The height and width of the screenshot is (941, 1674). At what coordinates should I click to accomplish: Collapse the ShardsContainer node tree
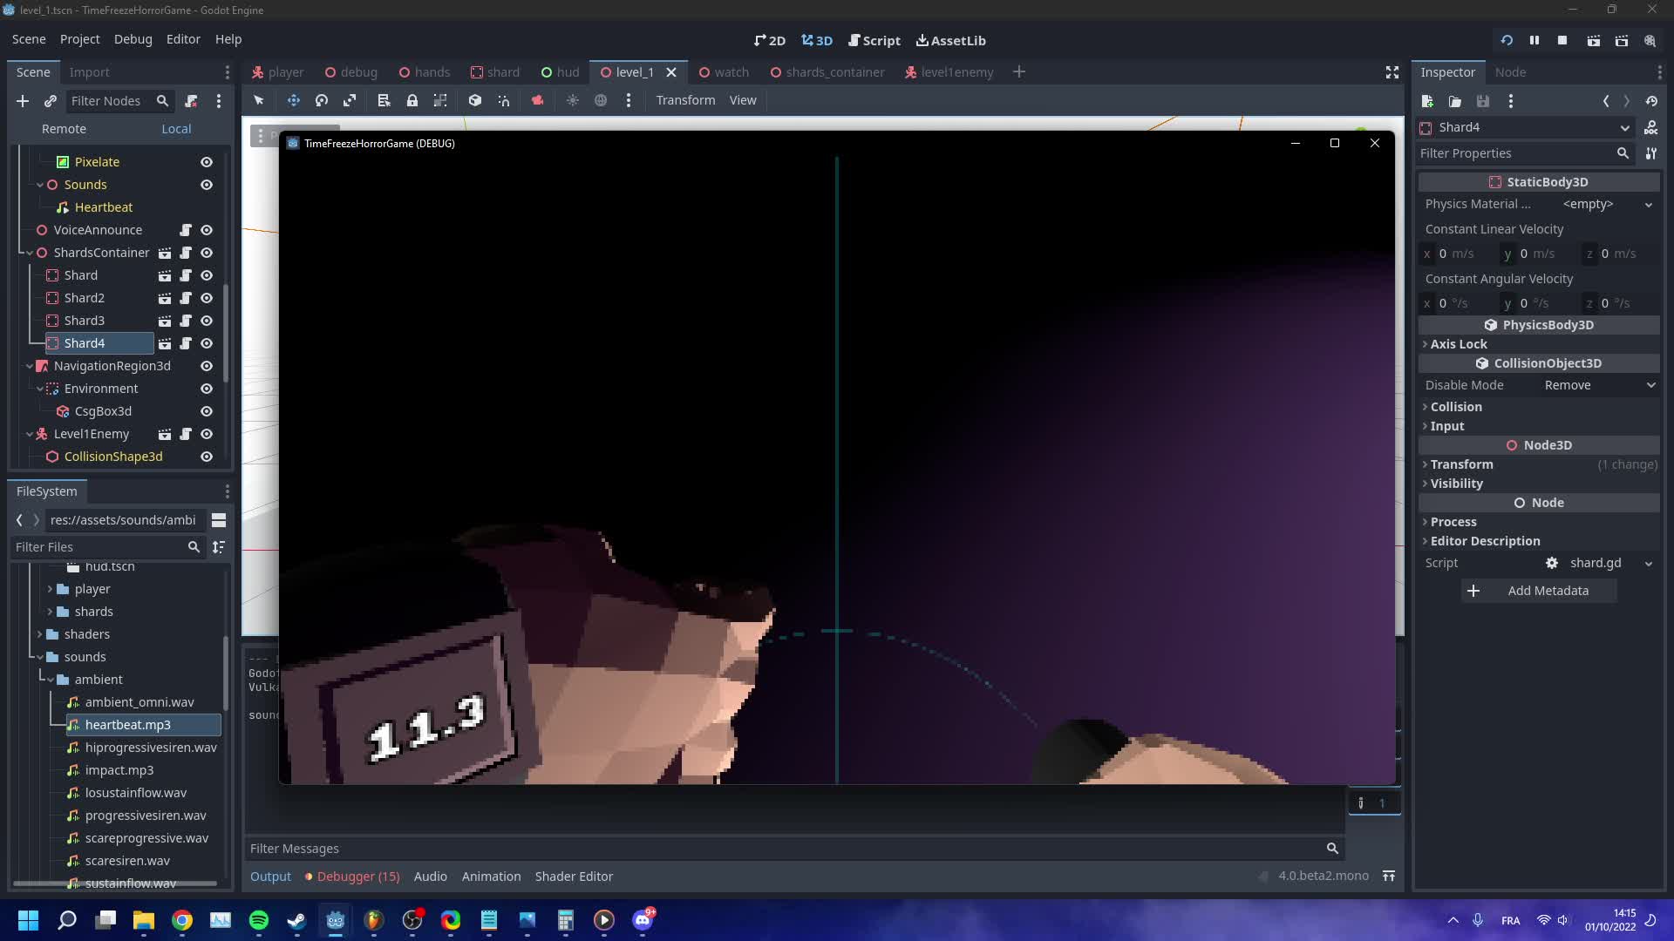[x=29, y=252]
